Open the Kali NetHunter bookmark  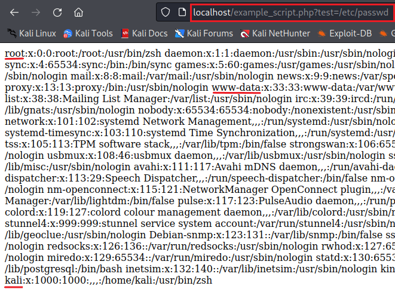(x=275, y=33)
